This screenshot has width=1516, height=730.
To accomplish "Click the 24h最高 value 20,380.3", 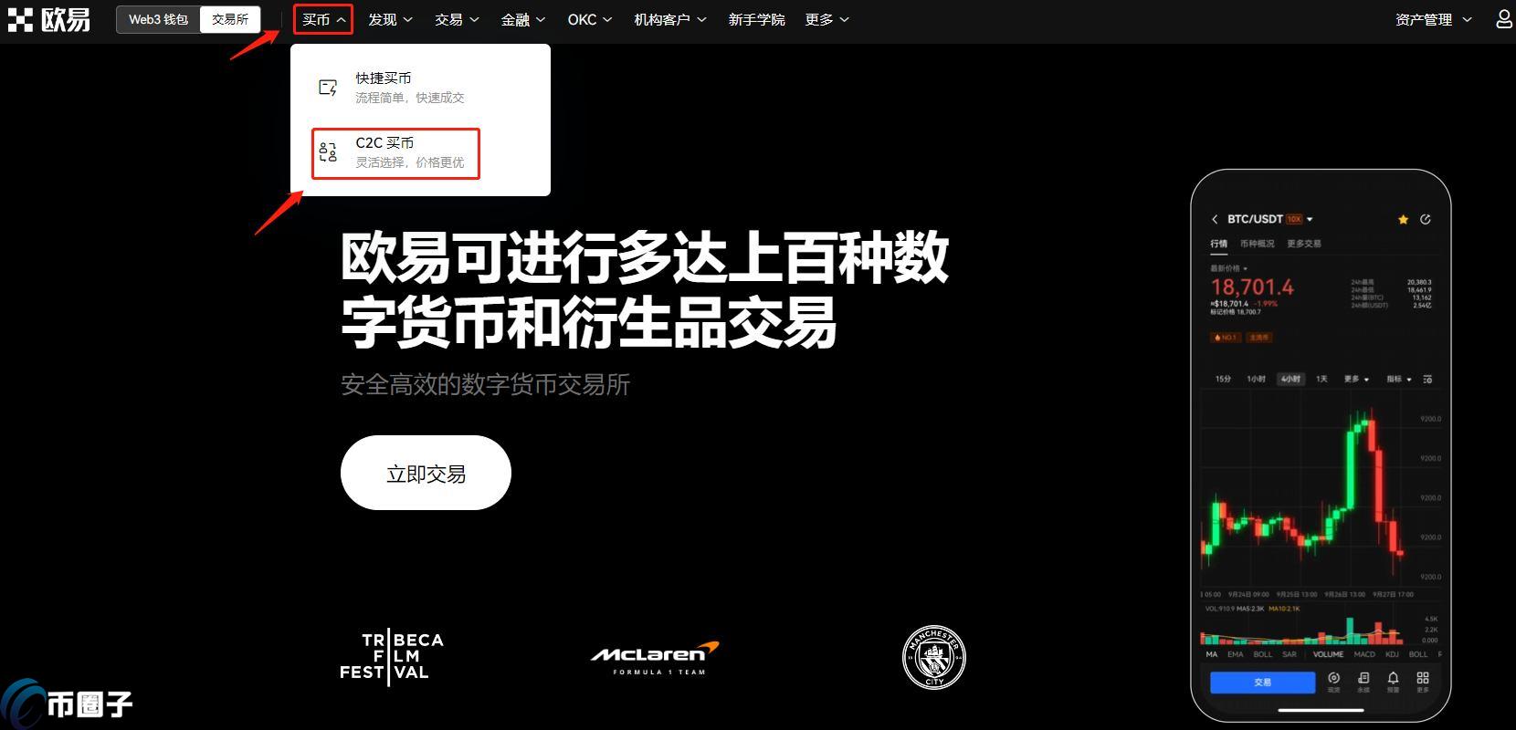I will tap(1419, 282).
